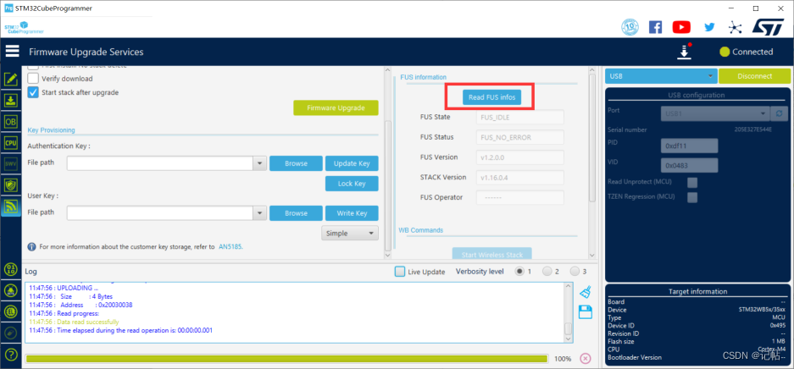This screenshot has height=369, width=794.
Task: Expand User Key file path dropdown
Action: point(260,212)
